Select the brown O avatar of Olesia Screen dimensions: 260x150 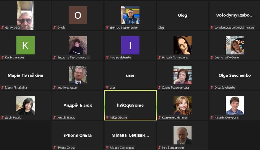tap(78, 15)
